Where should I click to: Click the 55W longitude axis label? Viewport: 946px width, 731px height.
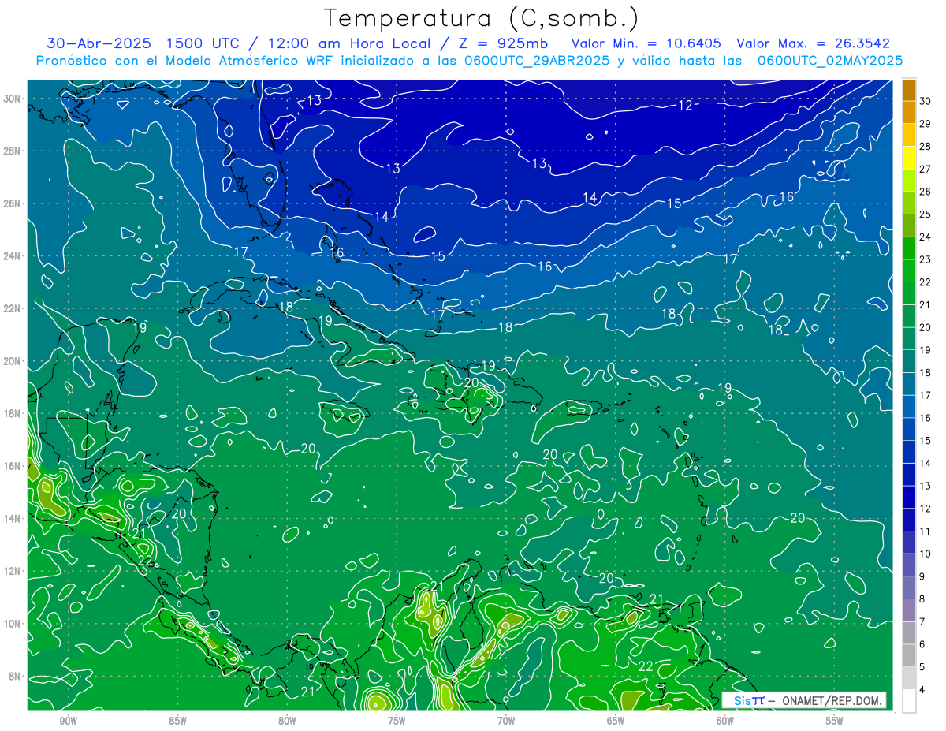[x=835, y=721]
